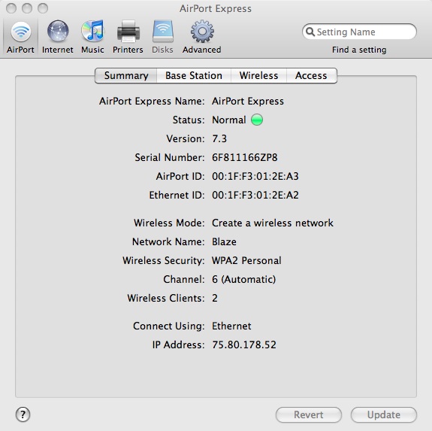Click the window zoom button
432x431 pixels.
point(43,8)
